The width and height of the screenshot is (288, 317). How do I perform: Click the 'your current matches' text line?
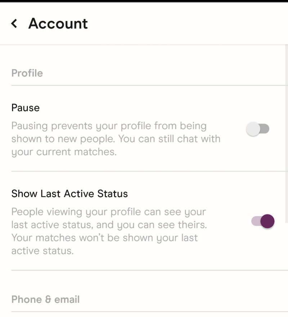[x=64, y=152]
